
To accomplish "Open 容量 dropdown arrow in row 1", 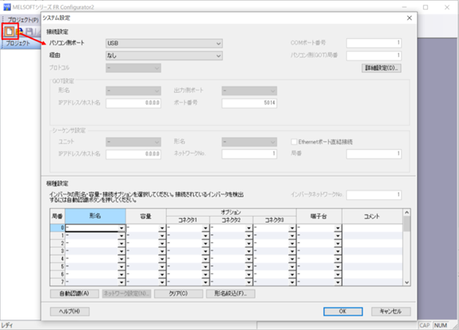I will point(162,236).
